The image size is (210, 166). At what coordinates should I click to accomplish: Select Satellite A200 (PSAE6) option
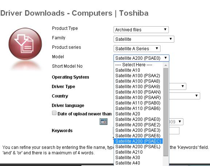pyautogui.click(x=138, y=136)
